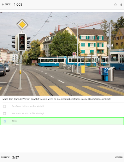The image size is (124, 162).
Task: Uncheck the 'Nein' answer checkbox
Action: [x=5, y=121]
